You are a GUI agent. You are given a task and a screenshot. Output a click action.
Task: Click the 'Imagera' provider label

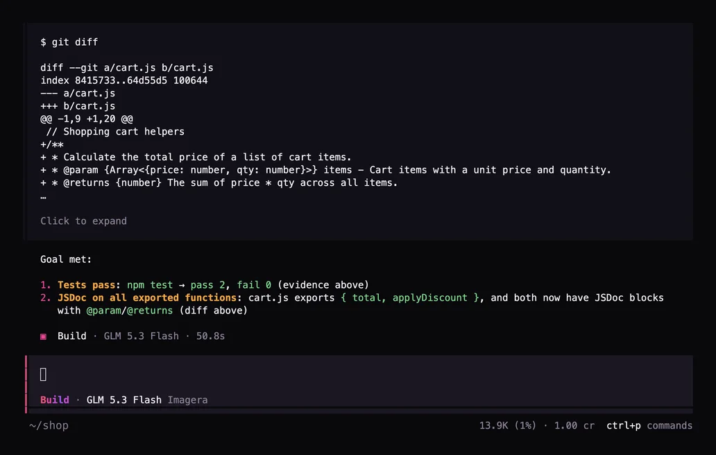188,400
